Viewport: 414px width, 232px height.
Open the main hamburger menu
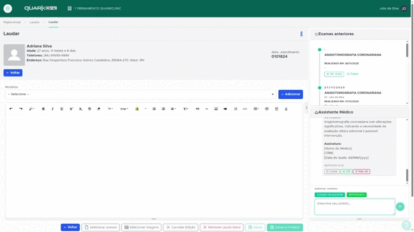pos(8,8)
